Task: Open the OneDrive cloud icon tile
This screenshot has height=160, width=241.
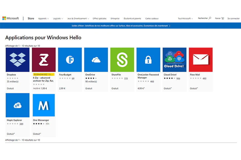Action: coord(96,60)
